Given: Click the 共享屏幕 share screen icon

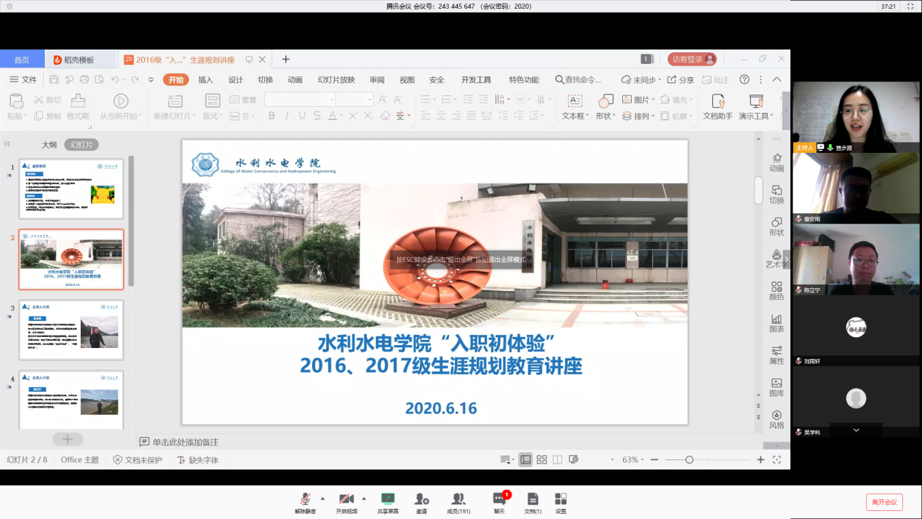Looking at the screenshot, I should click(x=387, y=499).
